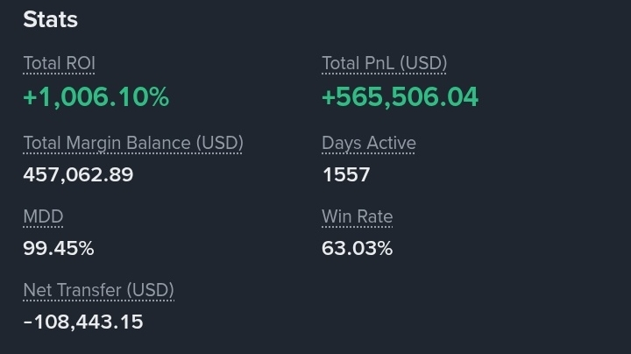Image resolution: width=631 pixels, height=354 pixels.
Task: Click the Stats heading
Action: tap(50, 19)
